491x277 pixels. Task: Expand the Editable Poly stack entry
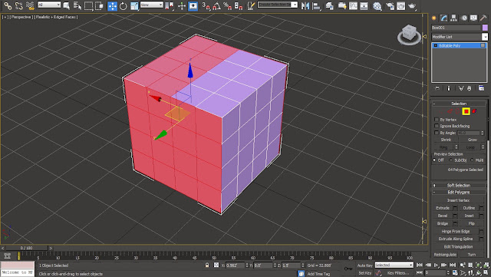click(435, 45)
